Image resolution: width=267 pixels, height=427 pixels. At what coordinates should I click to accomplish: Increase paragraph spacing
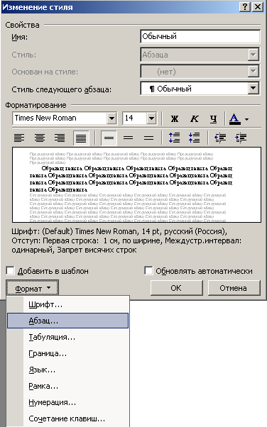[174, 138]
